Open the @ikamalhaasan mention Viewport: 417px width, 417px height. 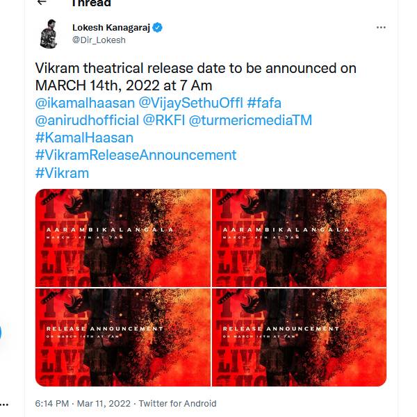click(x=86, y=102)
